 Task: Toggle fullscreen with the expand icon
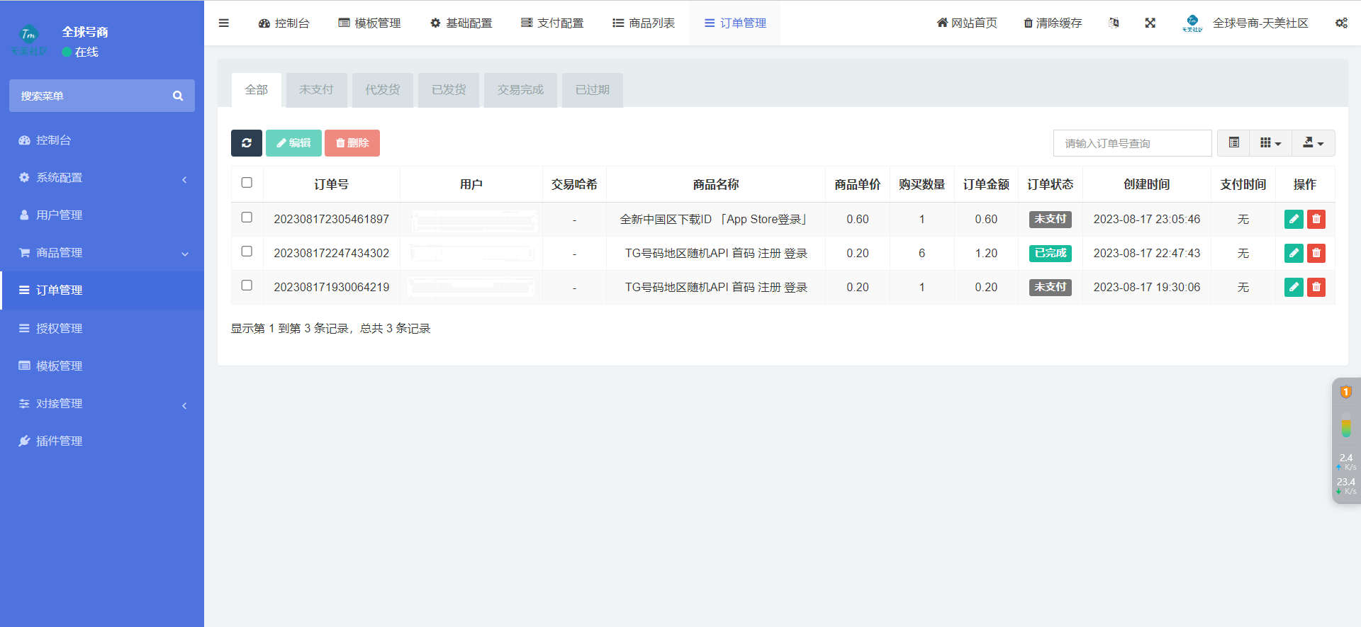1150,23
